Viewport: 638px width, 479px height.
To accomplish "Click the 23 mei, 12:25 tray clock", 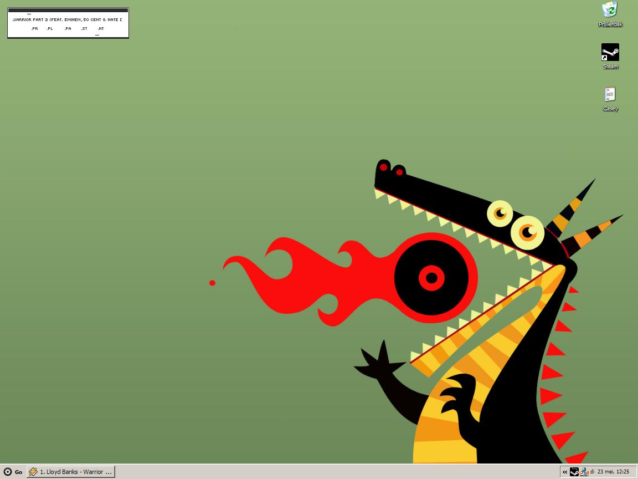I will click(613, 472).
